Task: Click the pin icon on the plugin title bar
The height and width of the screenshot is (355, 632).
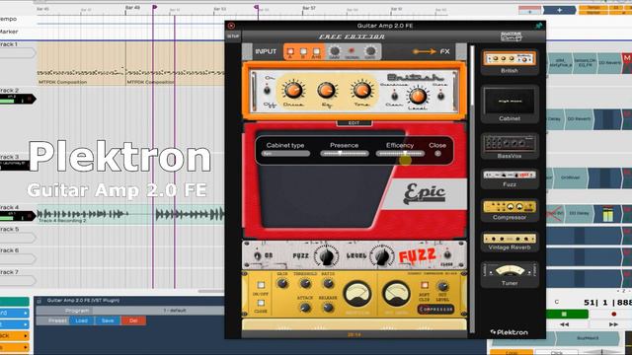Action: coord(538,26)
